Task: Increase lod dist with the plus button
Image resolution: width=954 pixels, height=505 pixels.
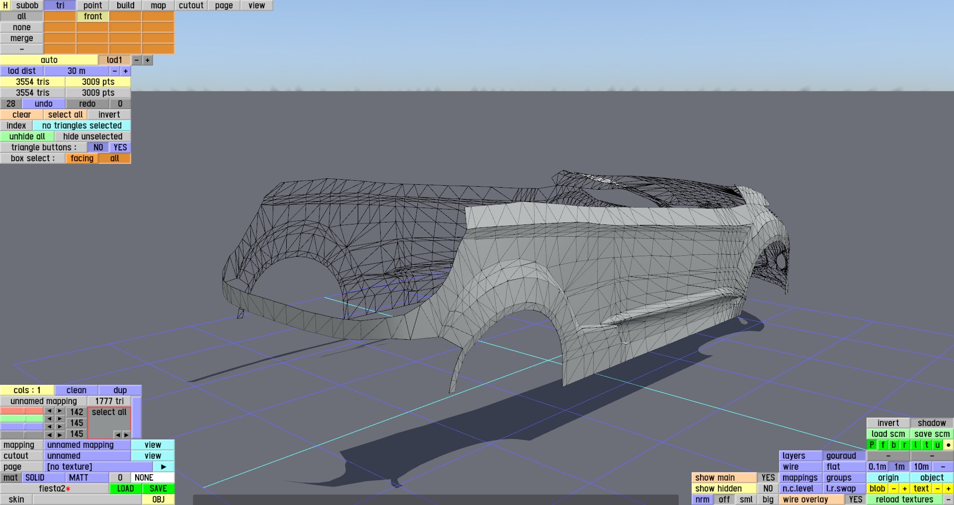Action: (x=126, y=71)
